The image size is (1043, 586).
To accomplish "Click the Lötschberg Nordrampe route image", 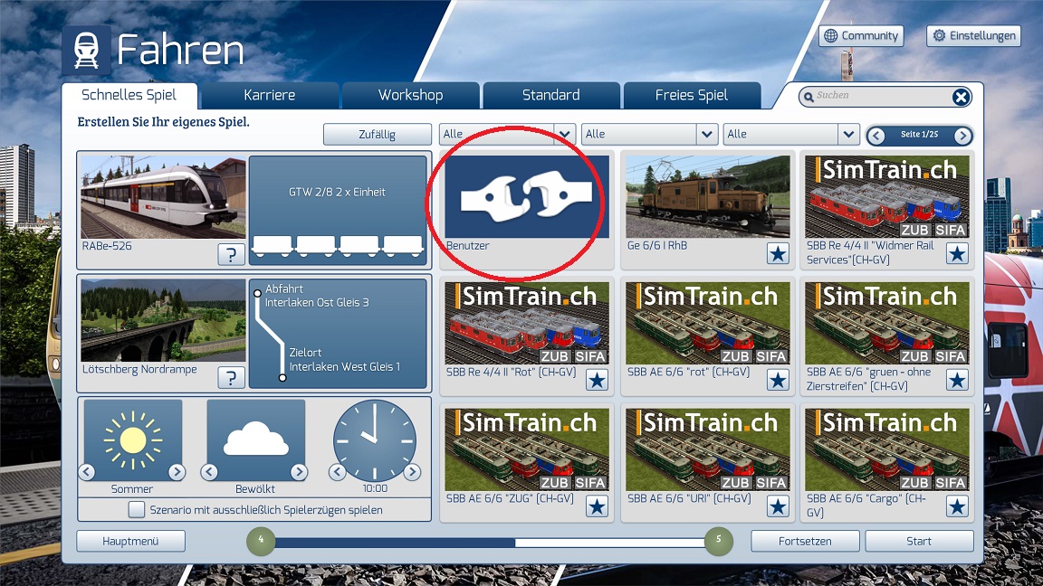I will 163,320.
